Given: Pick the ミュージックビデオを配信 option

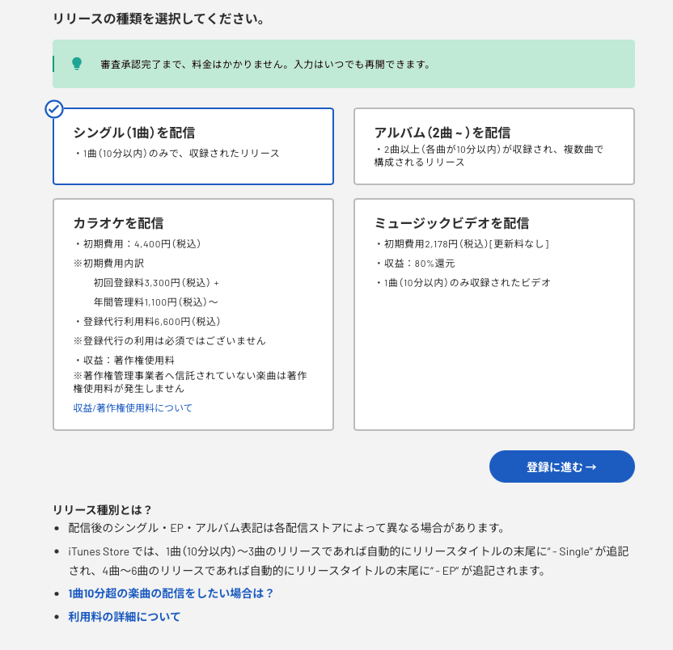Looking at the screenshot, I should [451, 223].
